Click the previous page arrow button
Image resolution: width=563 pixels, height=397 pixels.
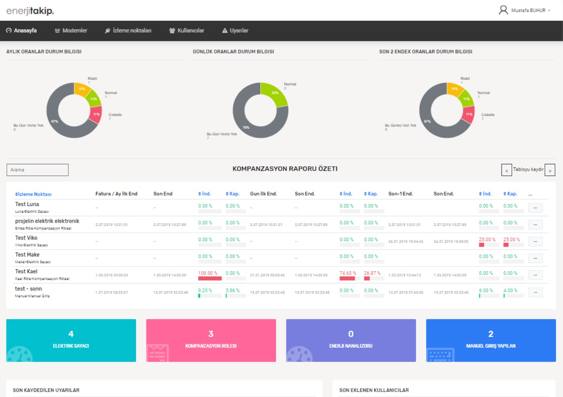pyautogui.click(x=507, y=170)
